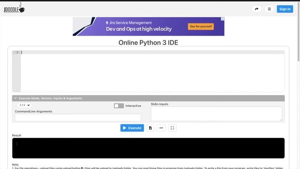Viewport: 300px width, 169px height.
Task: Click the Result label
Action: click(x=17, y=135)
